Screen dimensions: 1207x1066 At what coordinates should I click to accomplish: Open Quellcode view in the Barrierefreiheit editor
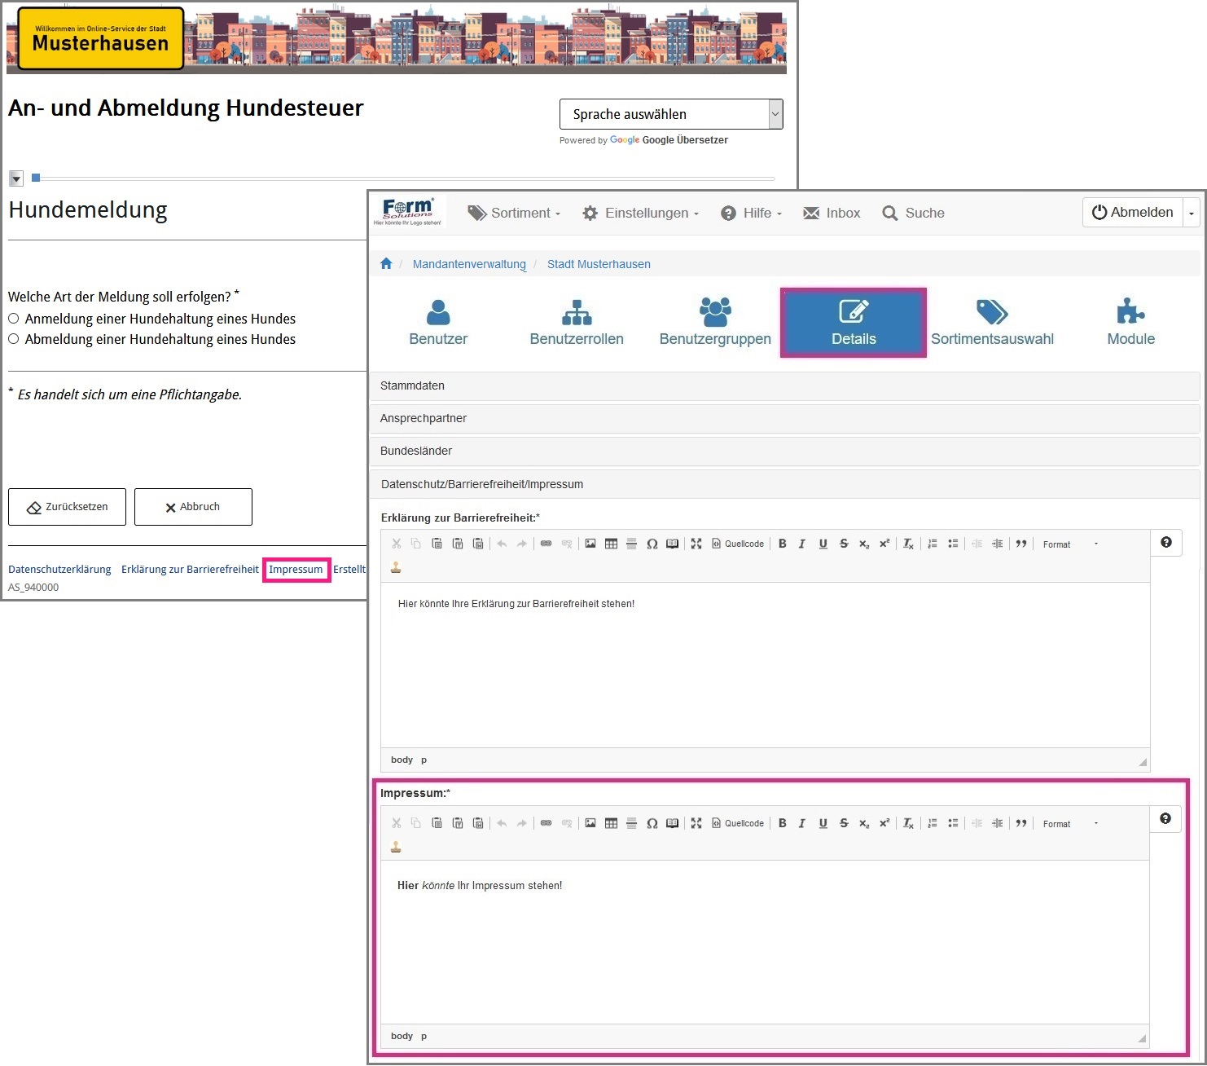click(738, 544)
